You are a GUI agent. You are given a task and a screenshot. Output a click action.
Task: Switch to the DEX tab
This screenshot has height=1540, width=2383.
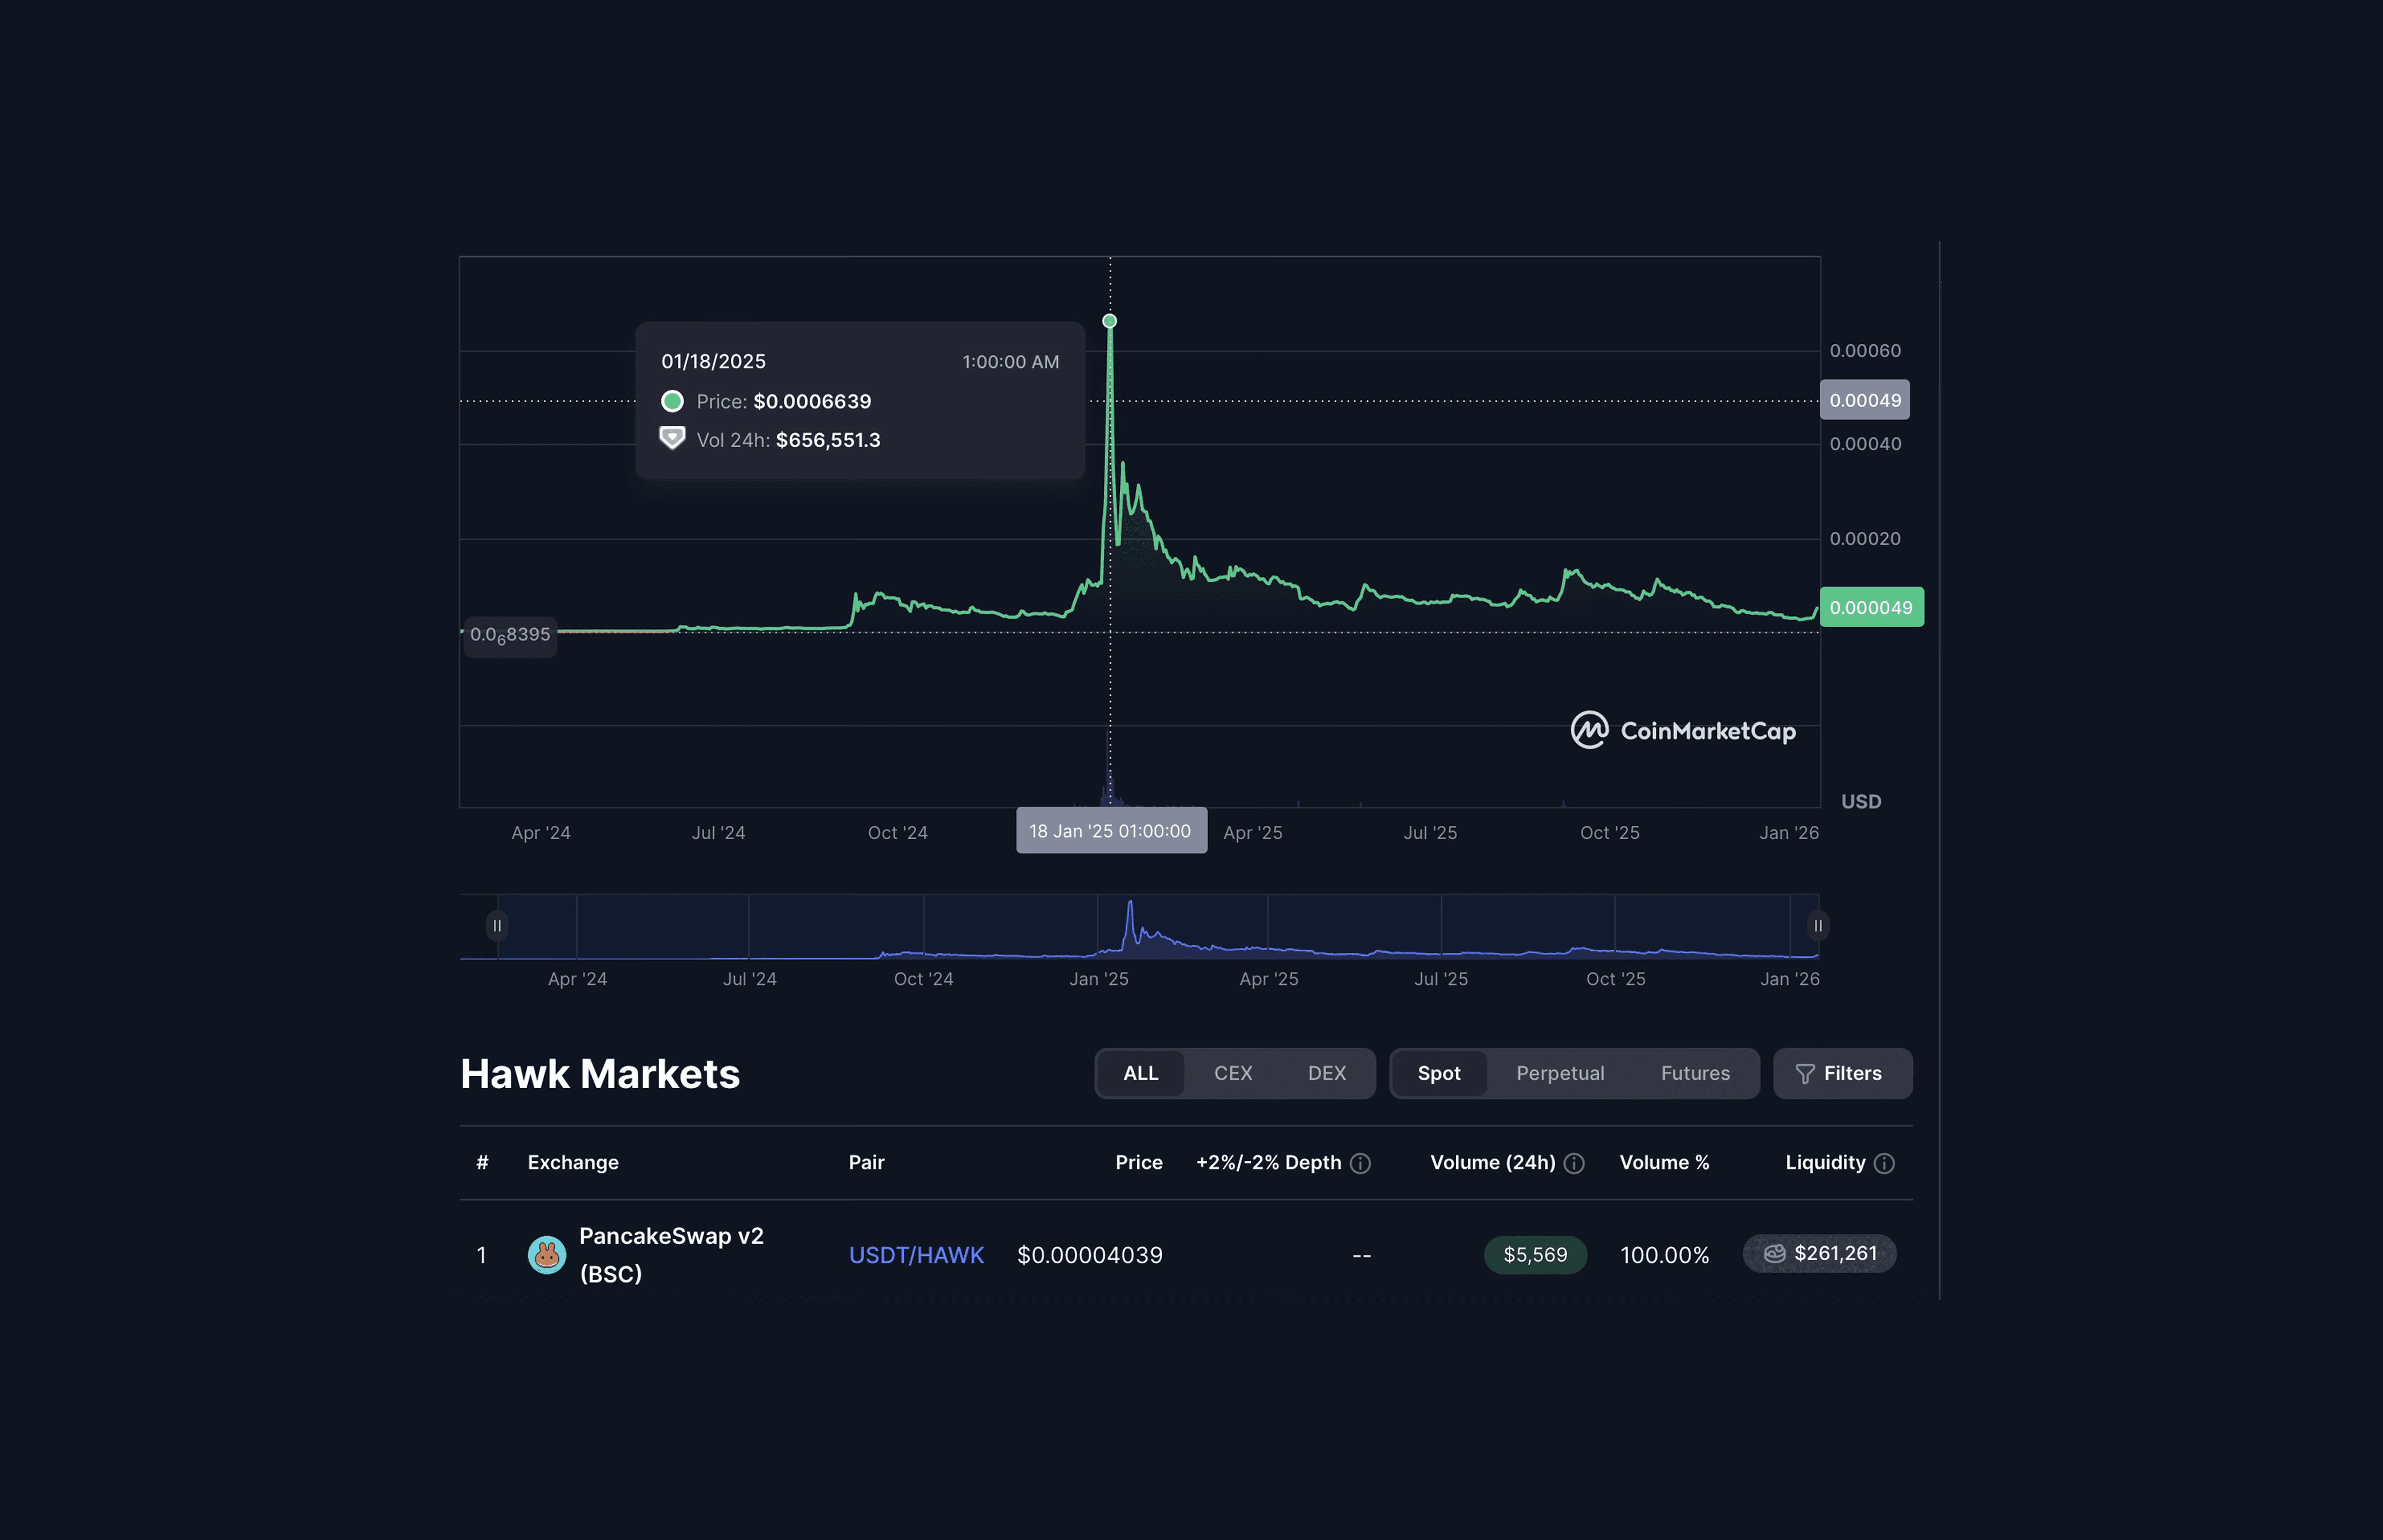pos(1327,1073)
